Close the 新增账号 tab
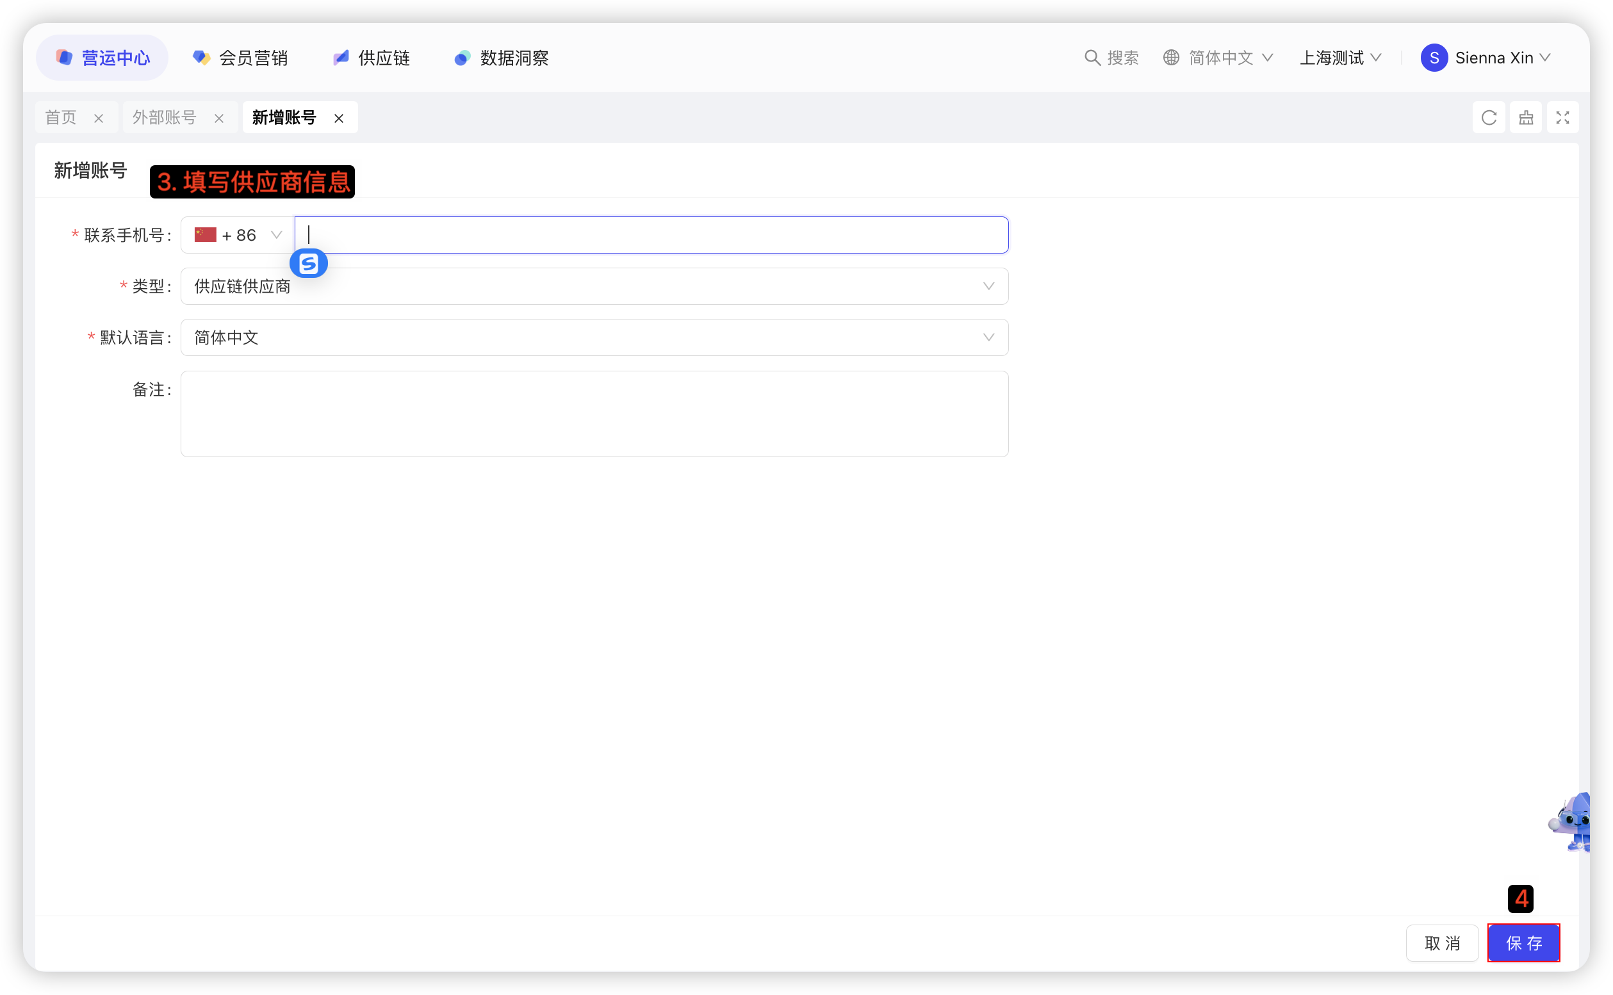The width and height of the screenshot is (1613, 995). 339,118
